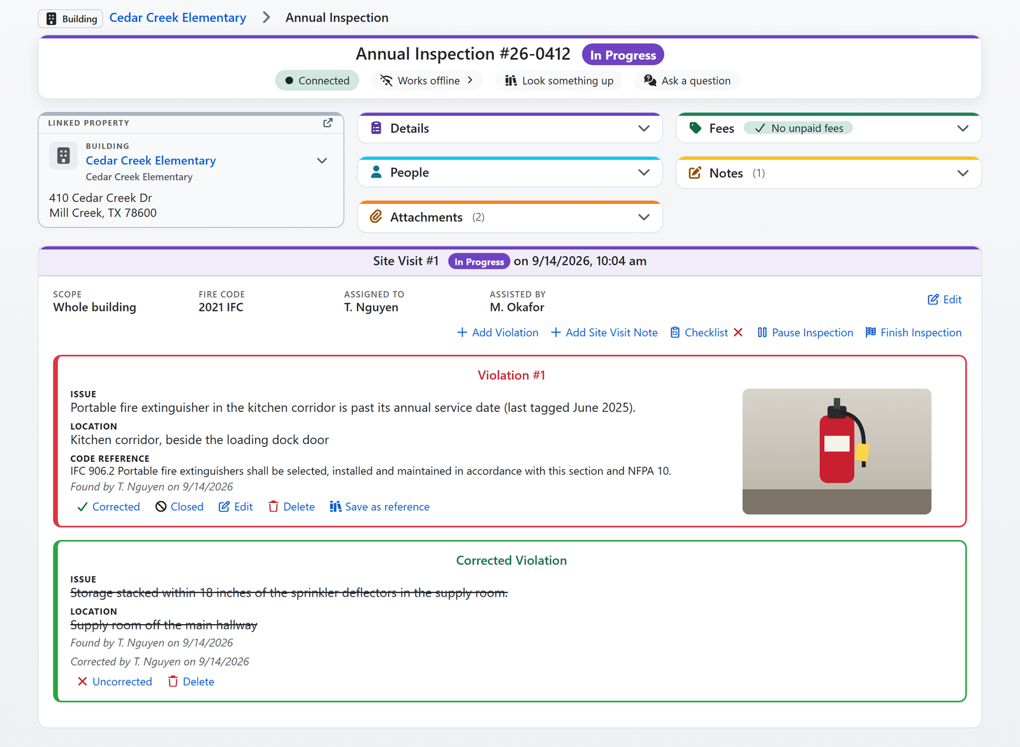Open linked property in new window icon
1020x747 pixels.
328,123
